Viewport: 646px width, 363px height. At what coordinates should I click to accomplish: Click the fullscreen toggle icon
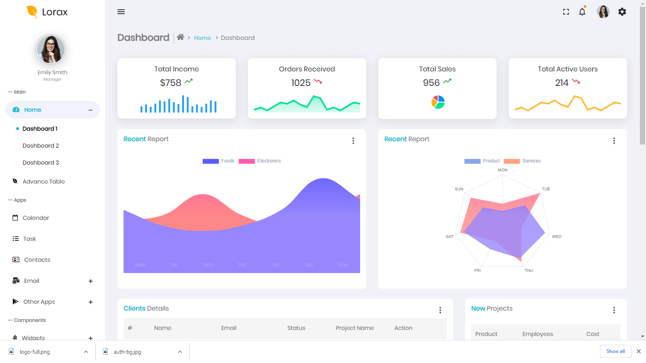[566, 12]
